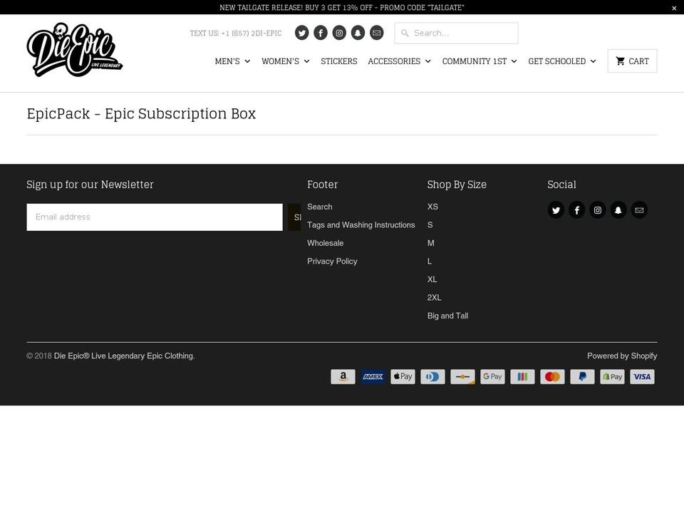
Task: Open the Privacy Policy link
Action: click(x=332, y=261)
